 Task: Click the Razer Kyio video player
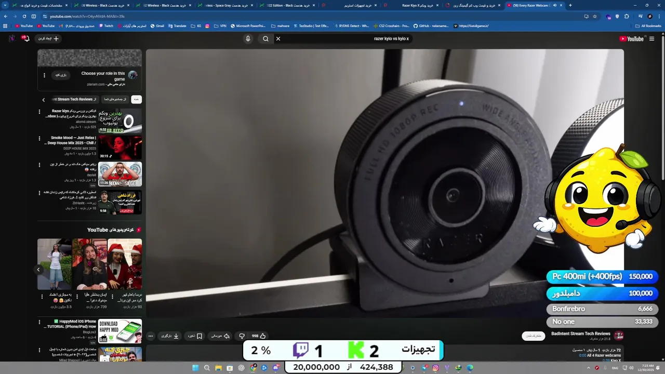[384, 183]
